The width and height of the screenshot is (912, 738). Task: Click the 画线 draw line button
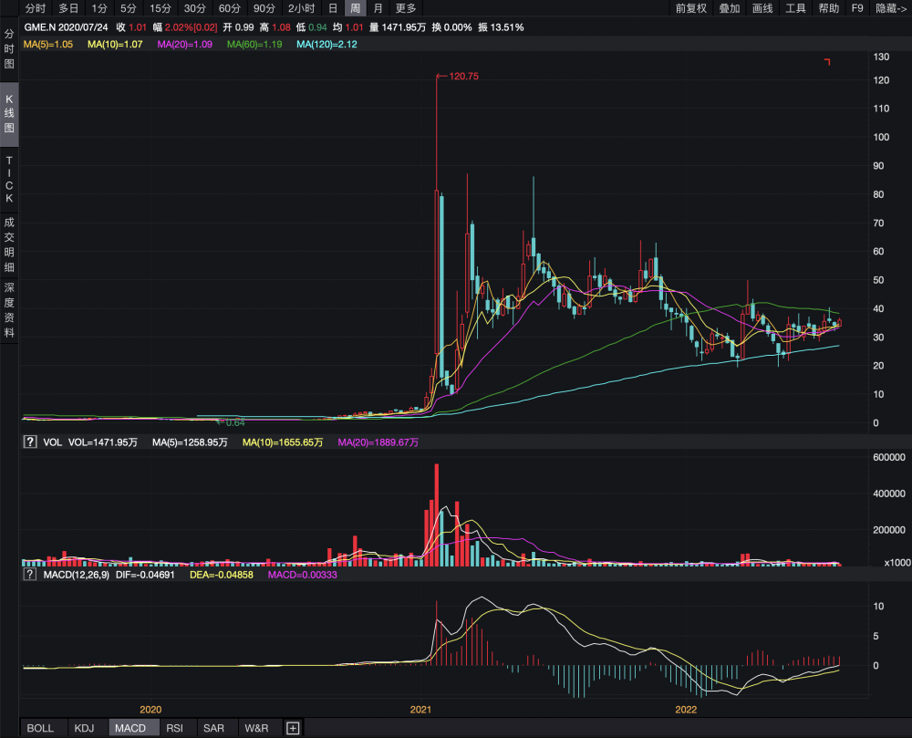pyautogui.click(x=762, y=8)
